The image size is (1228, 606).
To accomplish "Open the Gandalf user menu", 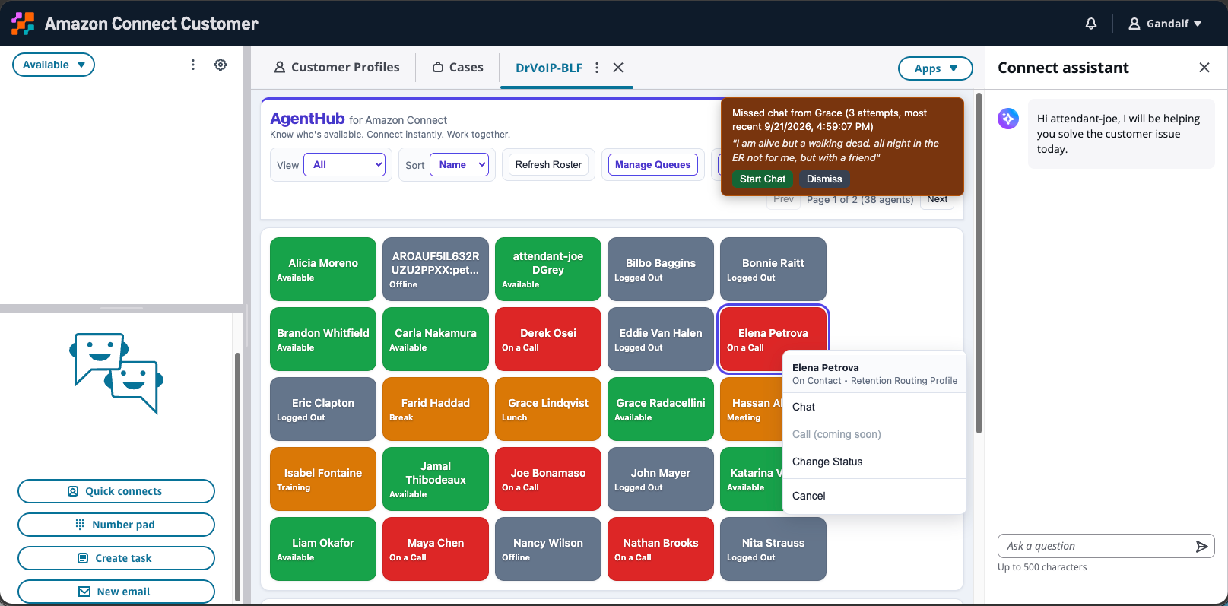I will (1165, 24).
